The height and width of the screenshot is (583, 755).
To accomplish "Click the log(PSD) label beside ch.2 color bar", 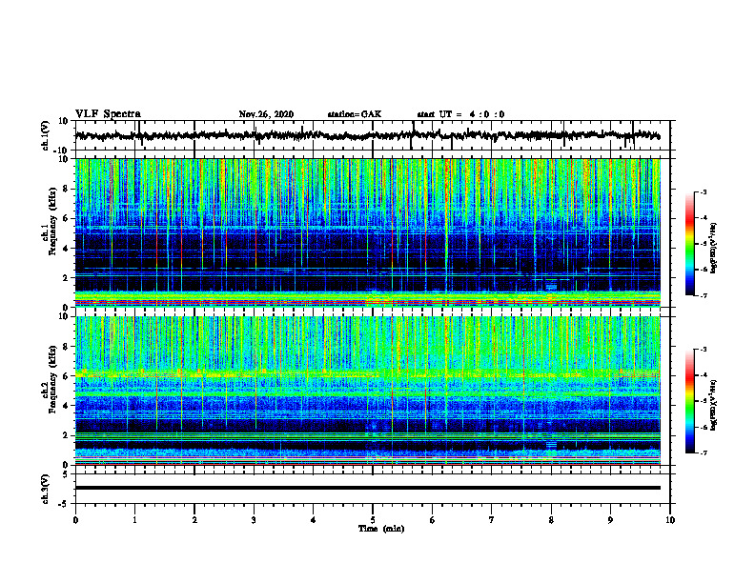I will pyautogui.click(x=714, y=405).
